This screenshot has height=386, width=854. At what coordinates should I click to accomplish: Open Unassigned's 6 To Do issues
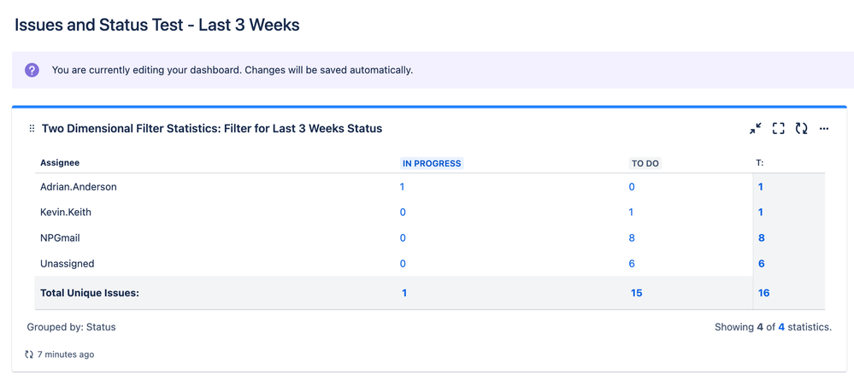pos(632,264)
